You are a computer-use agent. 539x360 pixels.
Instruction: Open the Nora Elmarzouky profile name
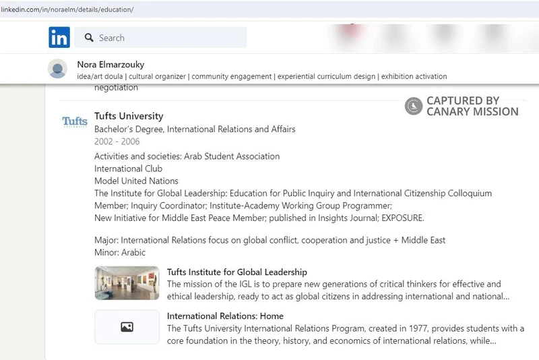click(110, 64)
